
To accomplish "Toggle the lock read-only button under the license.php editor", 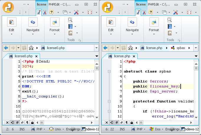I will click(132, 123).
